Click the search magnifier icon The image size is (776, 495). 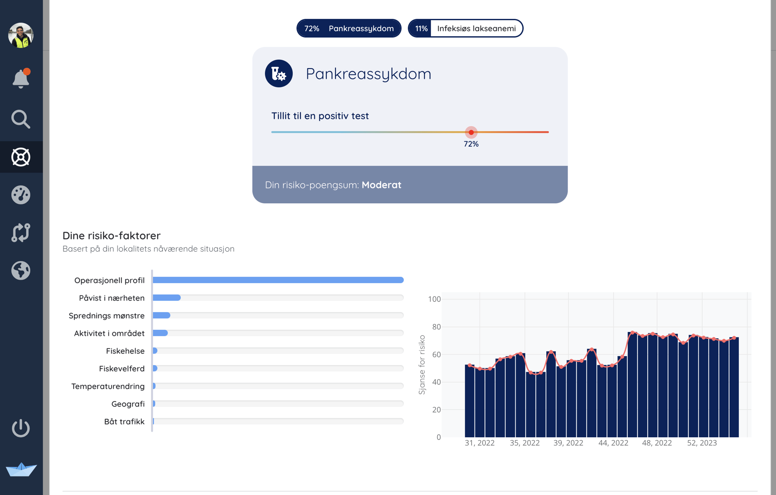click(21, 119)
